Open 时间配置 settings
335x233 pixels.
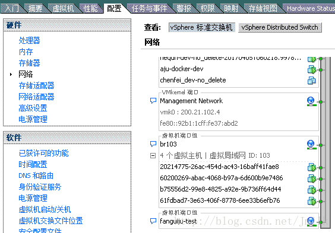click(x=33, y=165)
